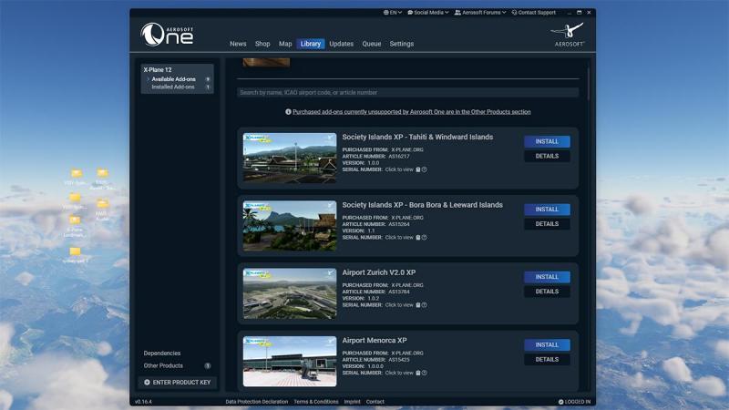The width and height of the screenshot is (729, 410).
Task: View details for Airport Zurich V2.0 XP
Action: [x=547, y=292]
